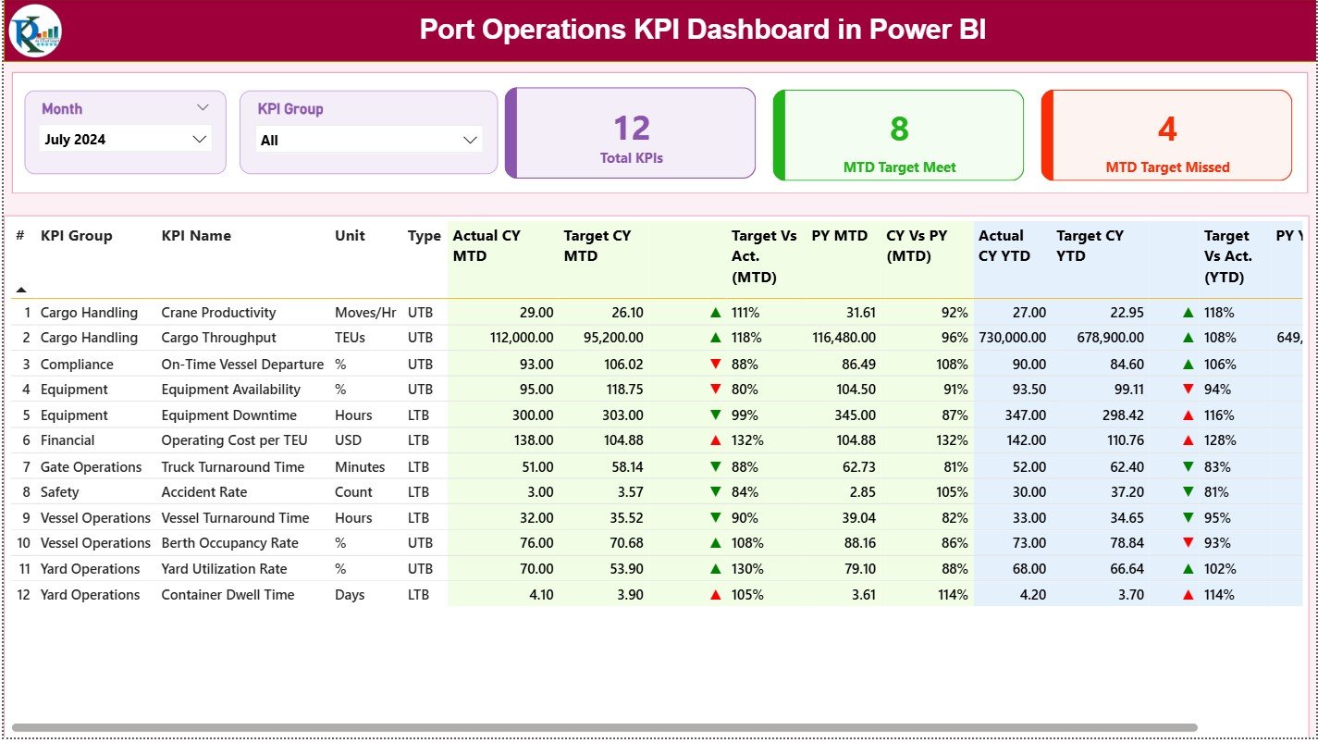
Task: Click the ascending sort arrow under # column
Action: coord(20,290)
